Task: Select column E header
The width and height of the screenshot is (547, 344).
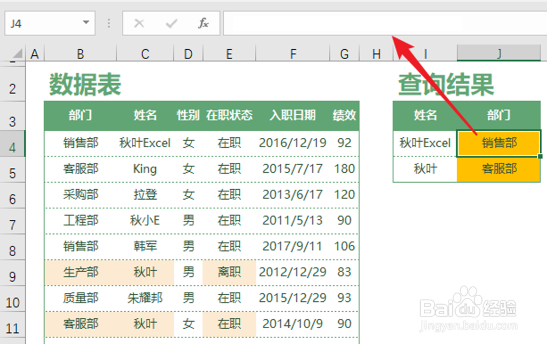Action: (x=229, y=54)
